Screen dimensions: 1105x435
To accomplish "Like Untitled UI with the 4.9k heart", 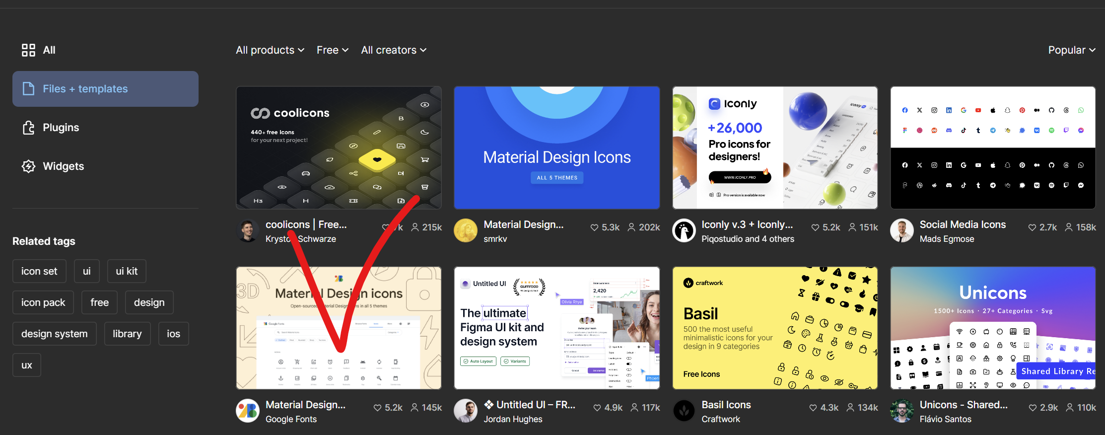I will [597, 408].
